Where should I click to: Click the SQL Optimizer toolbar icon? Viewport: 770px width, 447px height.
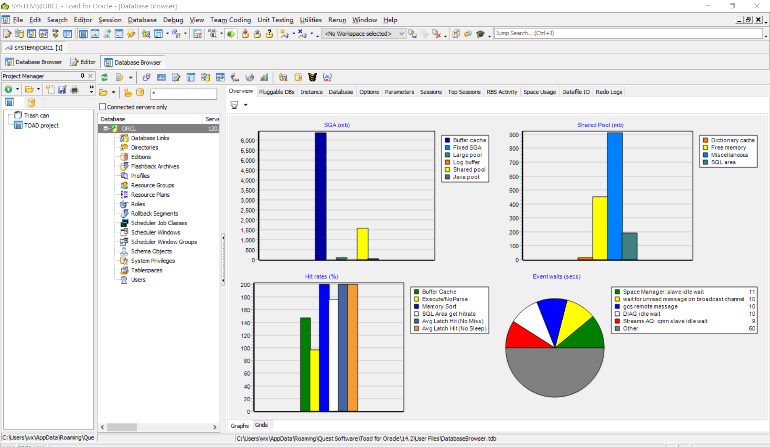pos(55,34)
